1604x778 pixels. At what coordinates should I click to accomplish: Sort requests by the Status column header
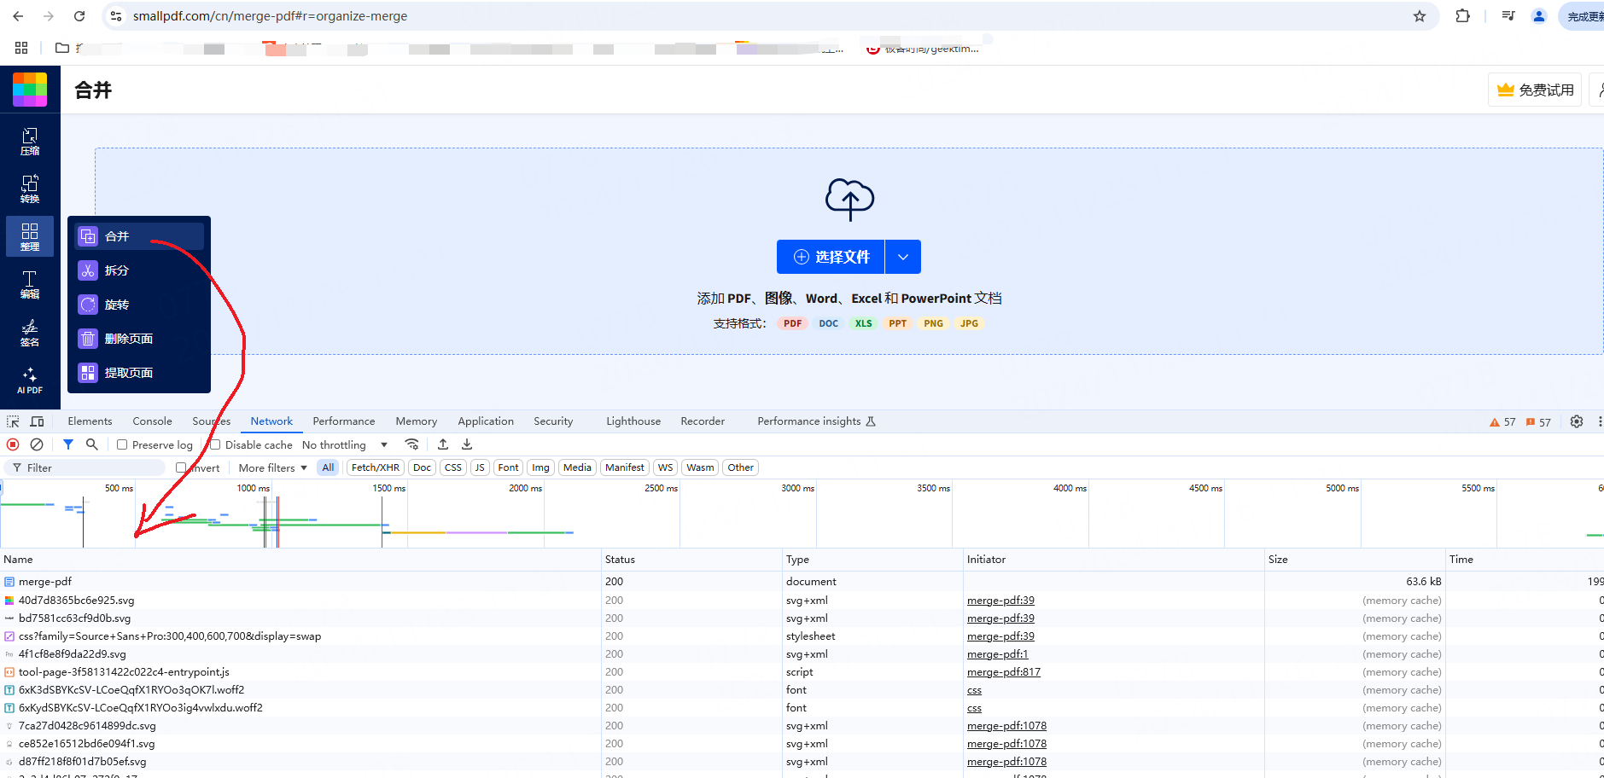691,560
